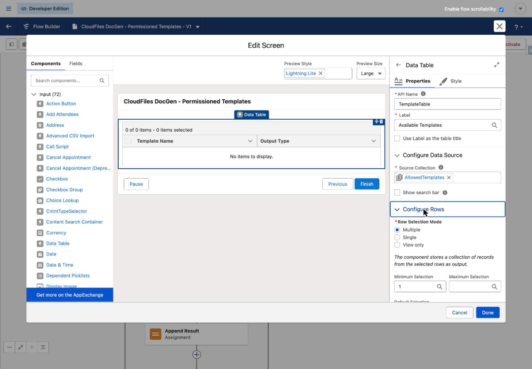Open Get more on the AppExchange
Viewport: 532px width, 369px height.
coord(70,295)
